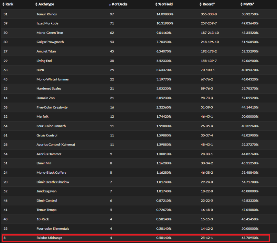Click the sort arrows beside % of Field
The image size is (277, 243).
click(156, 5)
